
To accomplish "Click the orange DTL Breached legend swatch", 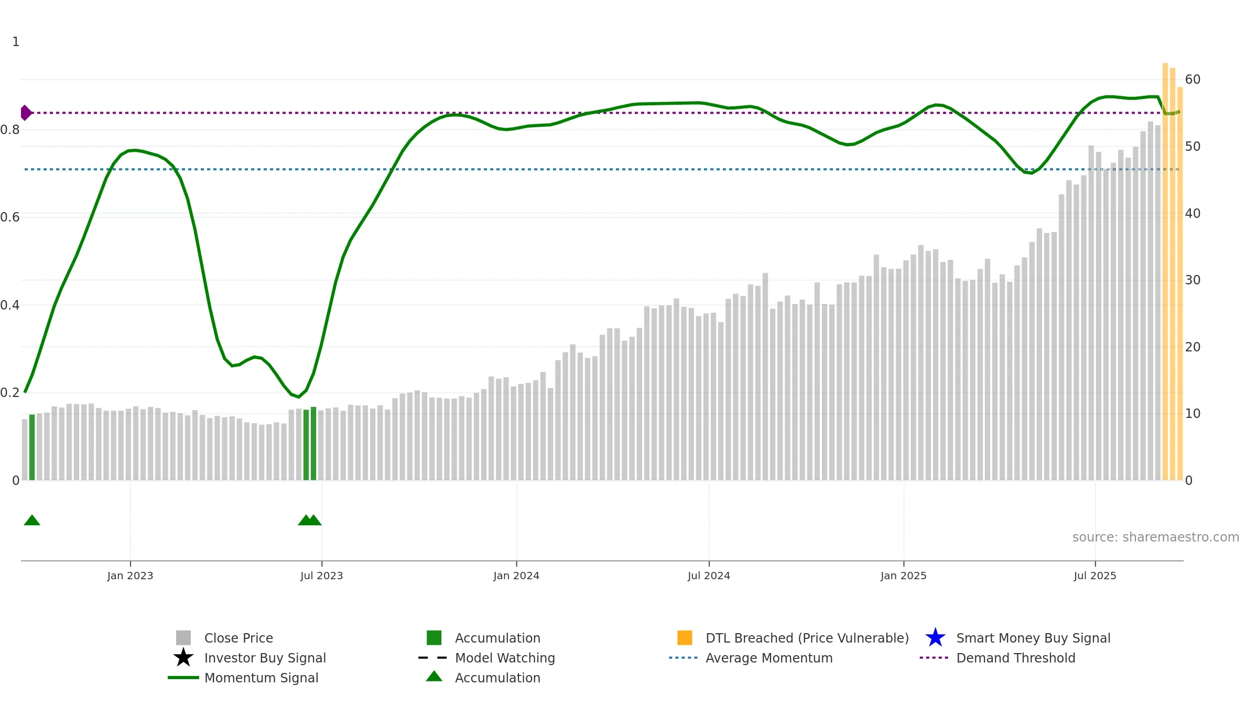I will pyautogui.click(x=685, y=638).
